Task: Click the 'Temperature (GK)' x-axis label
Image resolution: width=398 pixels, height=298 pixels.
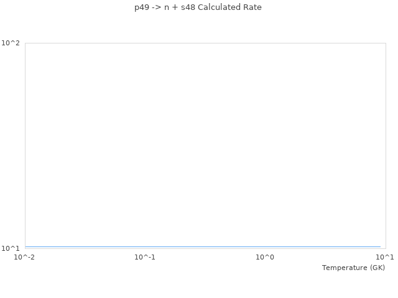Action: pyautogui.click(x=353, y=268)
